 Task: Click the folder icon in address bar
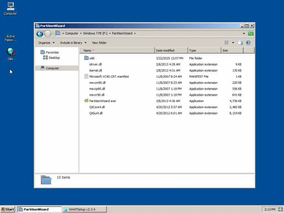(x=58, y=33)
